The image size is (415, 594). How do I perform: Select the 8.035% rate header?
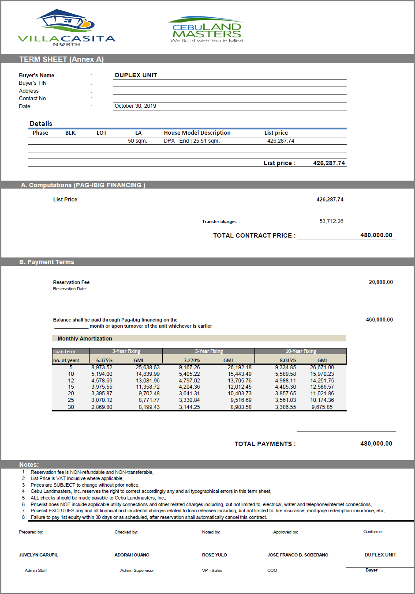coord(288,360)
